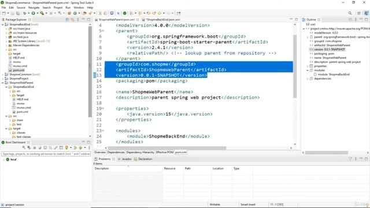This screenshot has height=208, width=370.
Task: Click the Search magnifier icon at top right
Action: pyautogui.click(x=350, y=13)
